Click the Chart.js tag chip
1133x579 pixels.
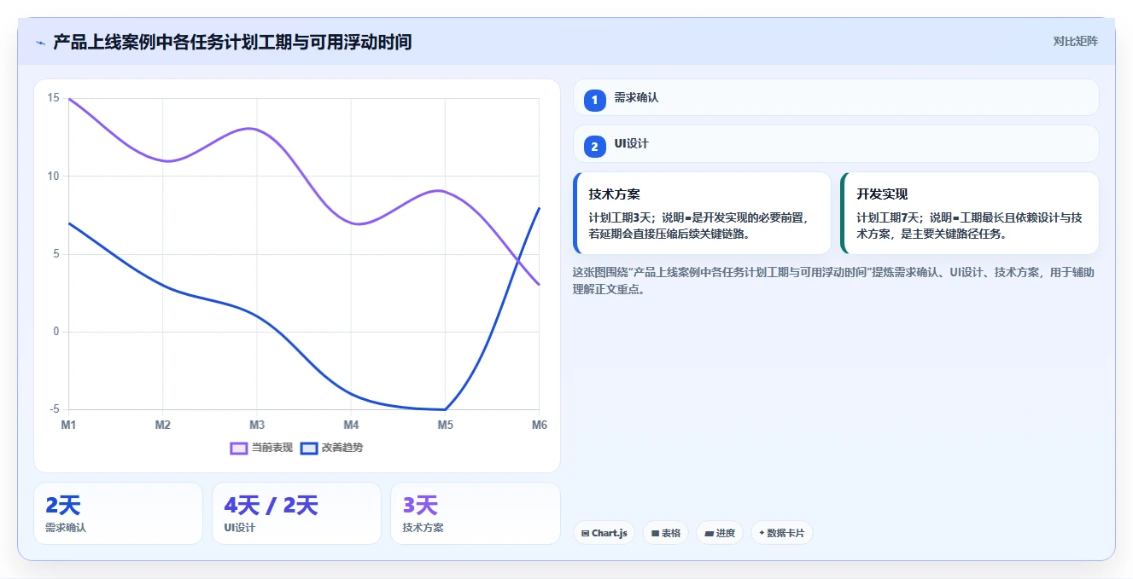pyautogui.click(x=604, y=533)
